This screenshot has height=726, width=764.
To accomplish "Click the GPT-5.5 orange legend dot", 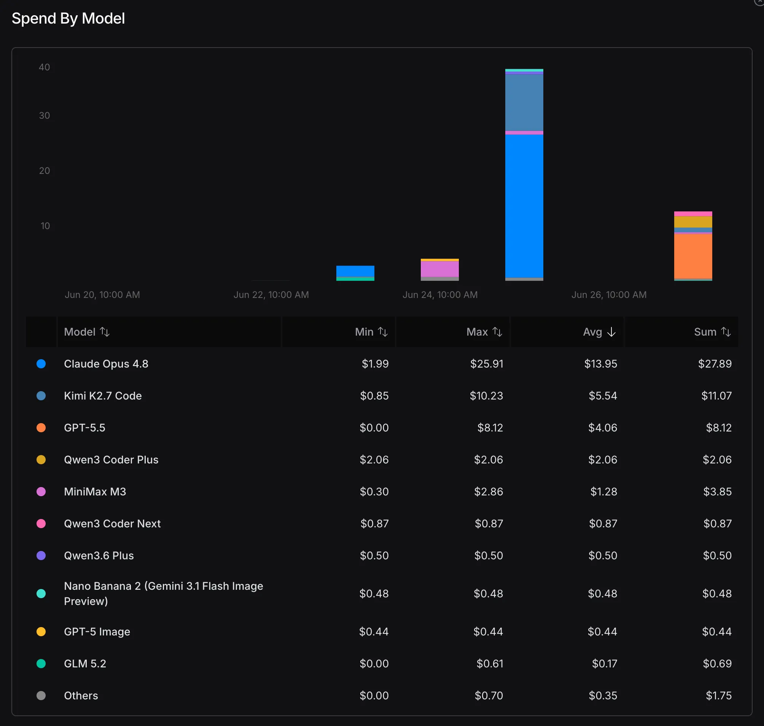I will (x=41, y=428).
